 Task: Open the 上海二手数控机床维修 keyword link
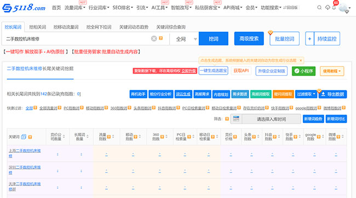pos(25,153)
